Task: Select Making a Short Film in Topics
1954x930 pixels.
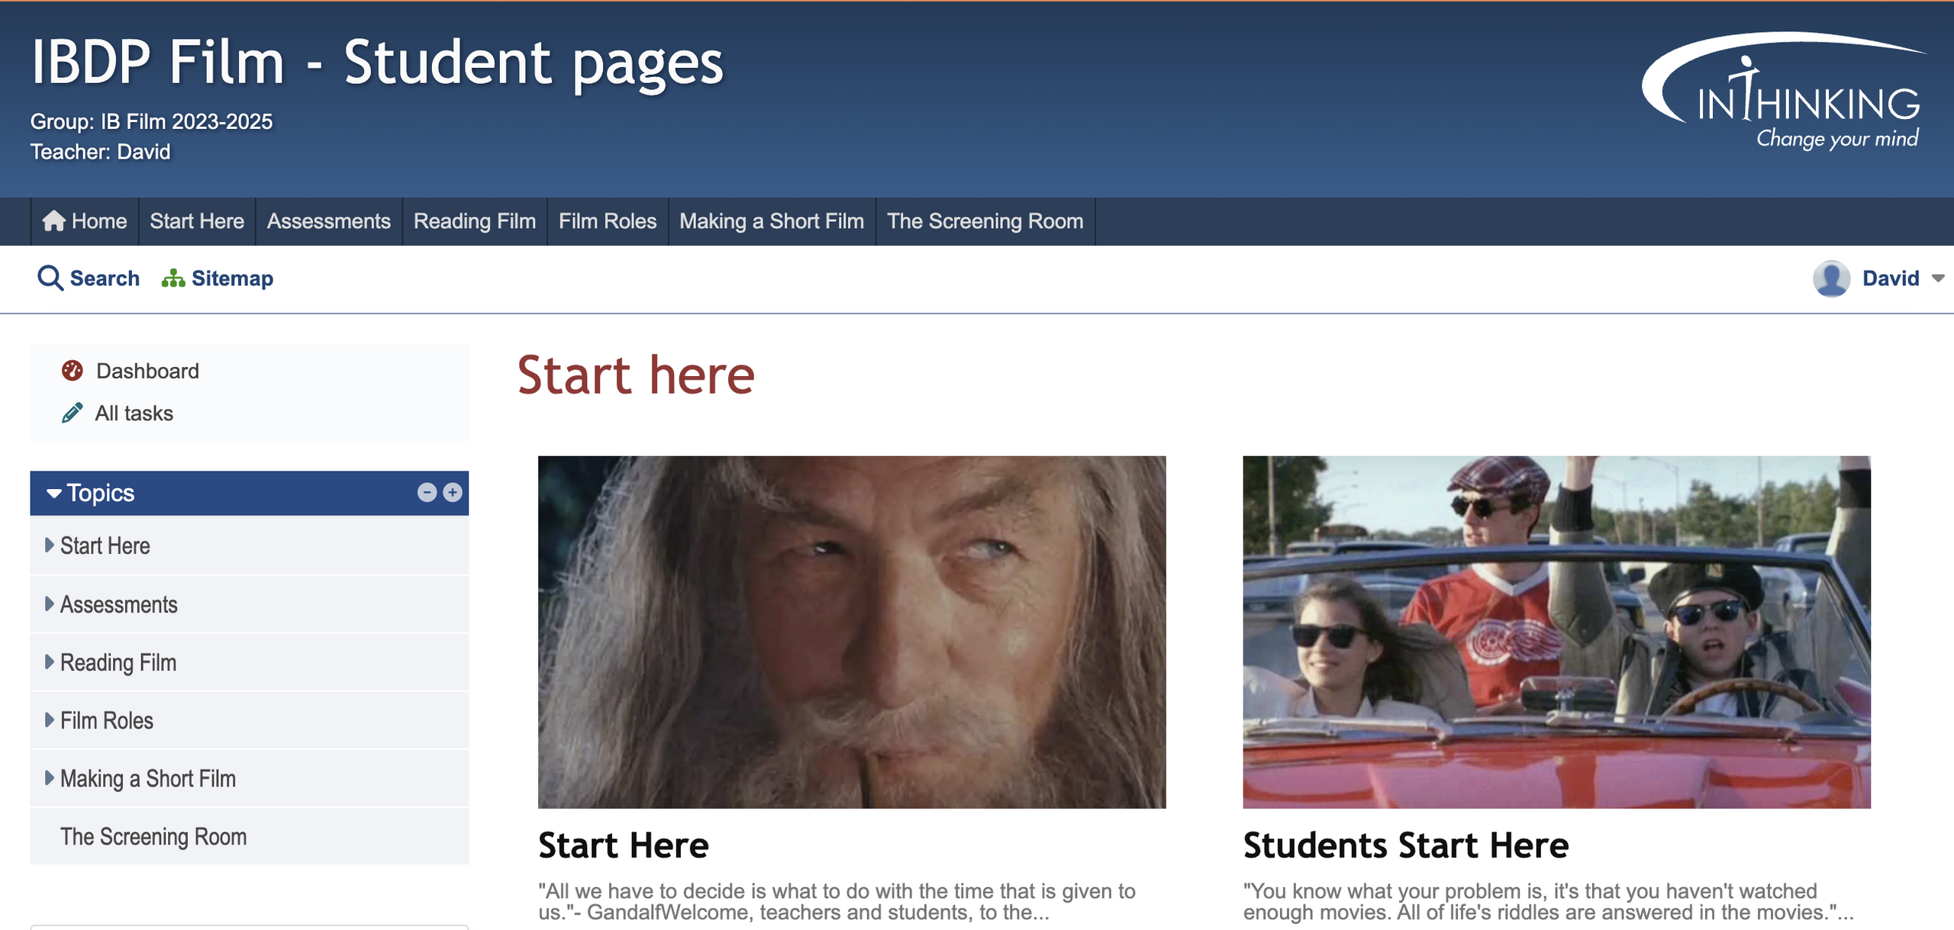Action: [x=148, y=778]
